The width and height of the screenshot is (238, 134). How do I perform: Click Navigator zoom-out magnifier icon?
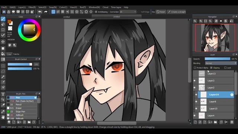[210, 21]
